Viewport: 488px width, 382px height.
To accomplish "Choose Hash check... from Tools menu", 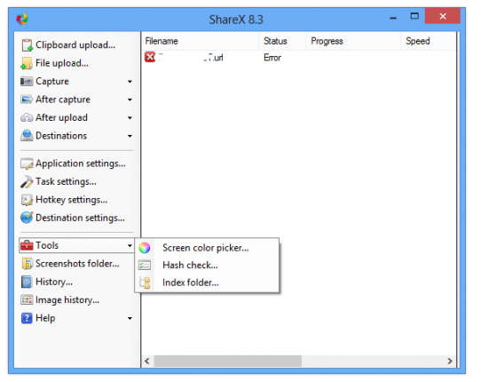I will [x=190, y=265].
